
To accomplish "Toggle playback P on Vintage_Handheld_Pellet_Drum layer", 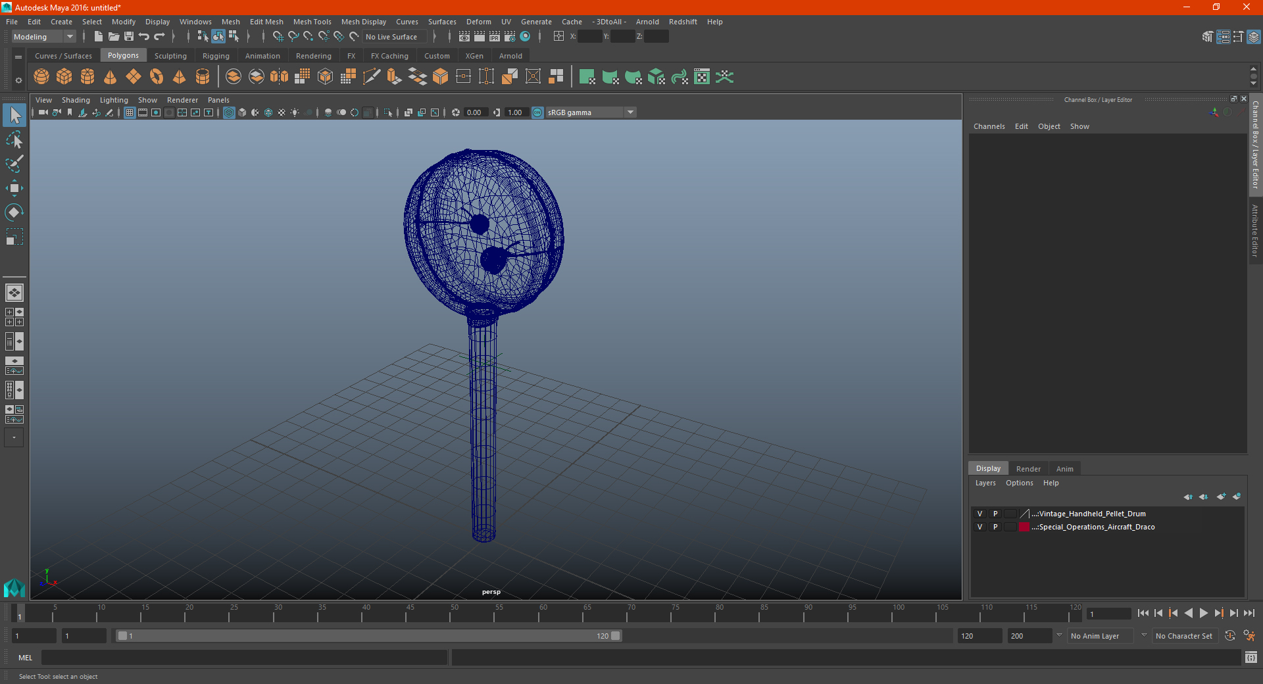I will (995, 514).
